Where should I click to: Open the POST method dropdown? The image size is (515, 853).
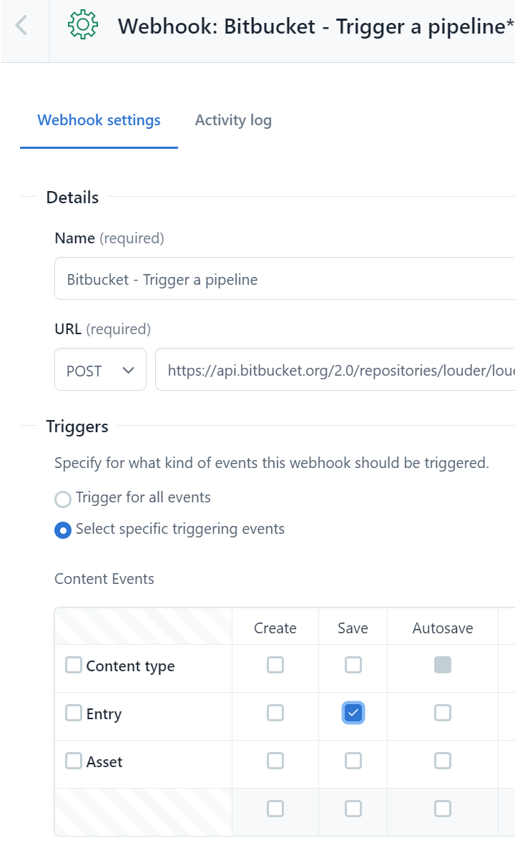[100, 370]
